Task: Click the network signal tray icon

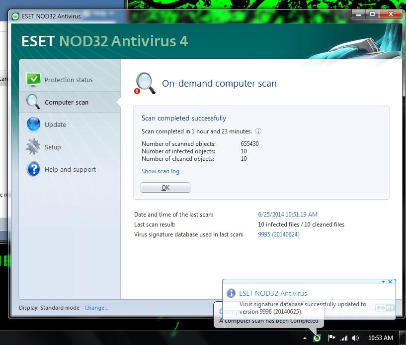Action: [344, 338]
